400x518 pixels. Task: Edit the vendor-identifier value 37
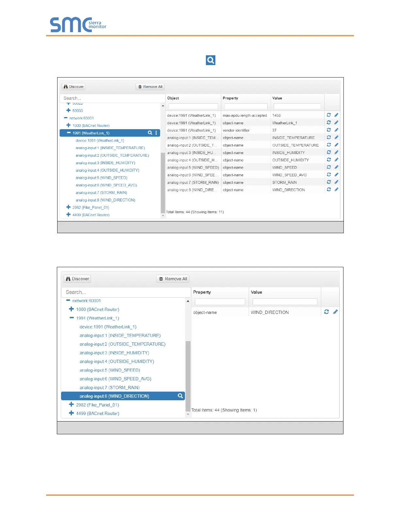[336, 130]
